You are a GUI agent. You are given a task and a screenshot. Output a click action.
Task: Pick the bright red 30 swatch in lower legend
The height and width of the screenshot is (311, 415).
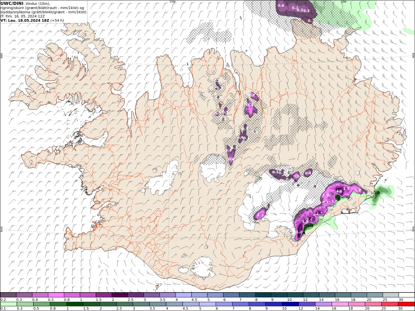tap(406, 304)
